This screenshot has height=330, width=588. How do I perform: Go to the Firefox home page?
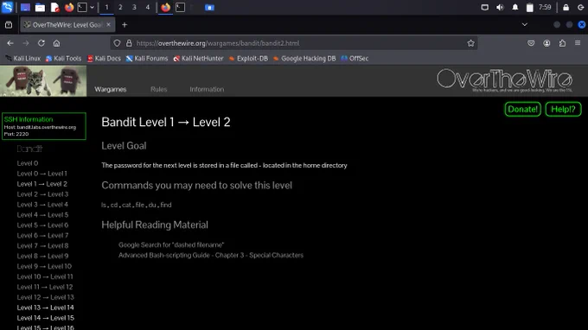[x=56, y=43]
